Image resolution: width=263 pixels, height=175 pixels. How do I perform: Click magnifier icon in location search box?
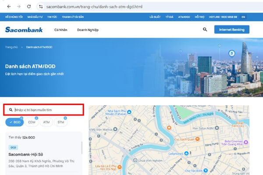11,110
